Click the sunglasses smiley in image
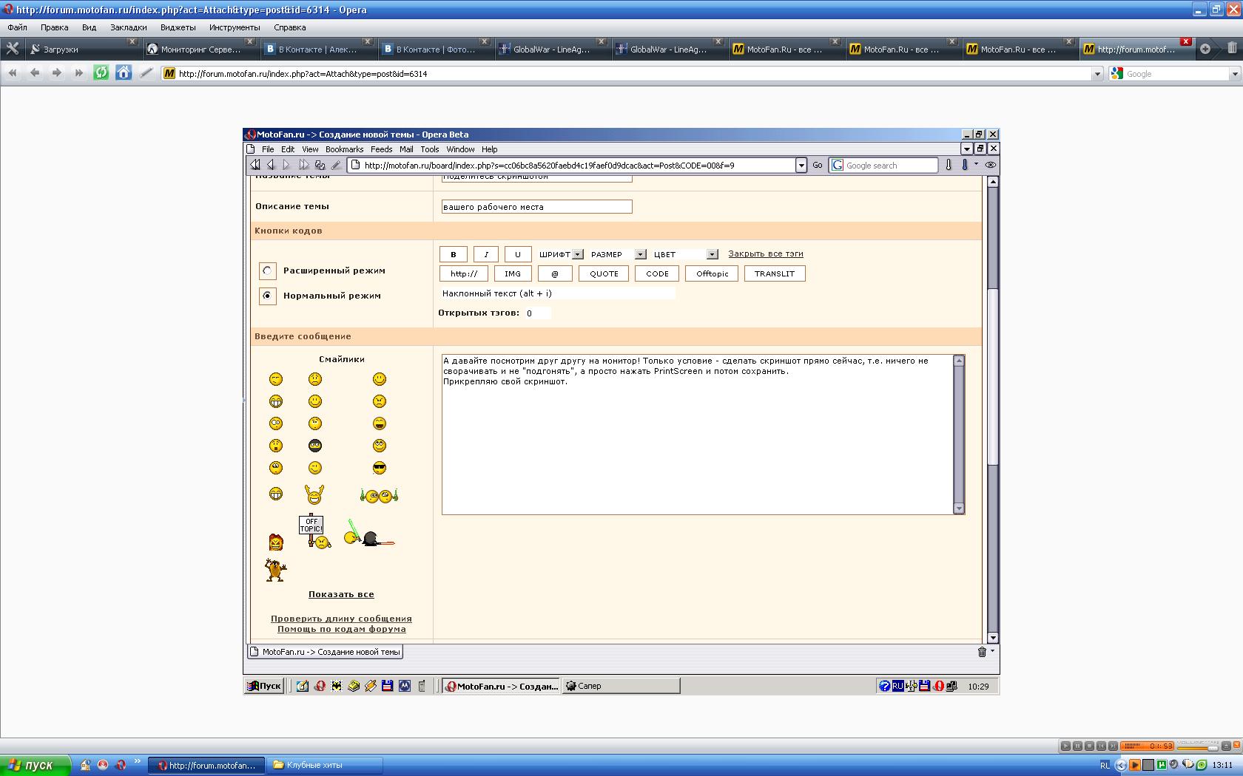The image size is (1243, 776). click(x=380, y=468)
